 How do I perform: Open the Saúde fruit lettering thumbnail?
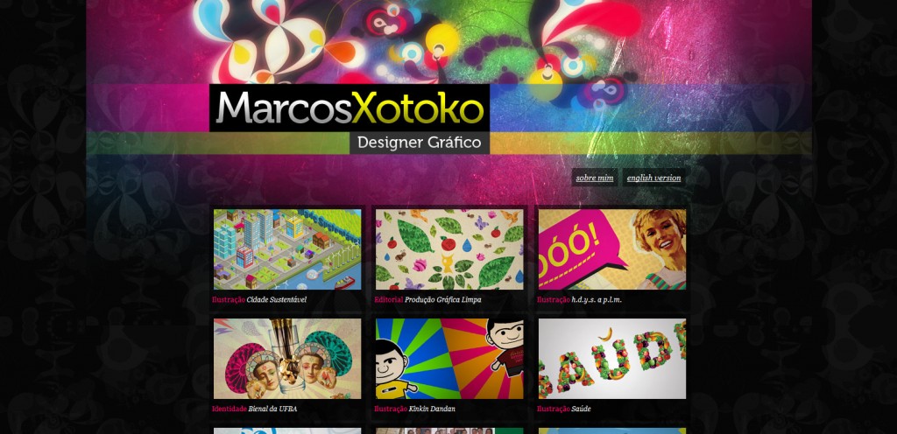click(612, 359)
